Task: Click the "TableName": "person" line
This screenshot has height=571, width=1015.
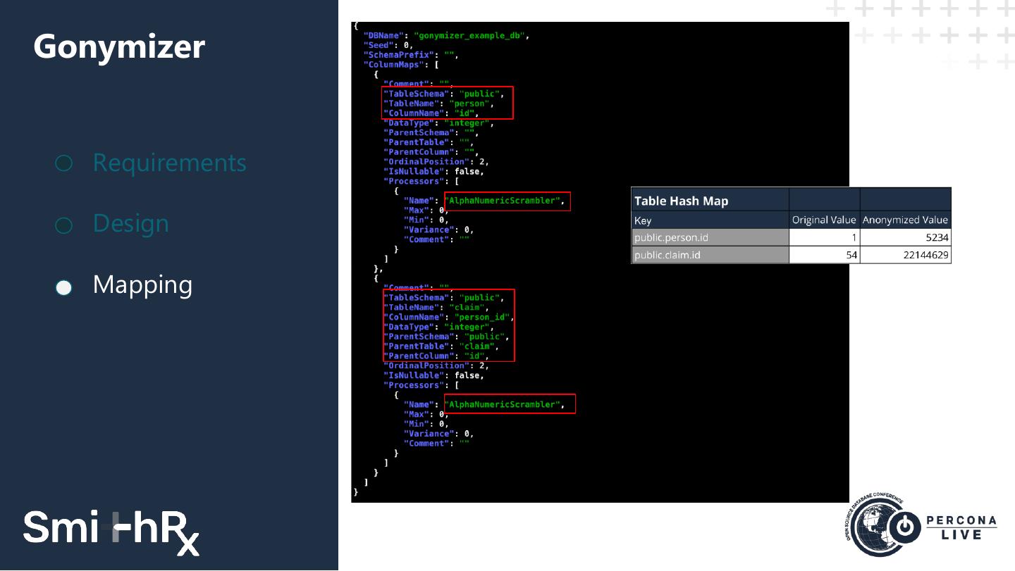Action: [x=438, y=103]
